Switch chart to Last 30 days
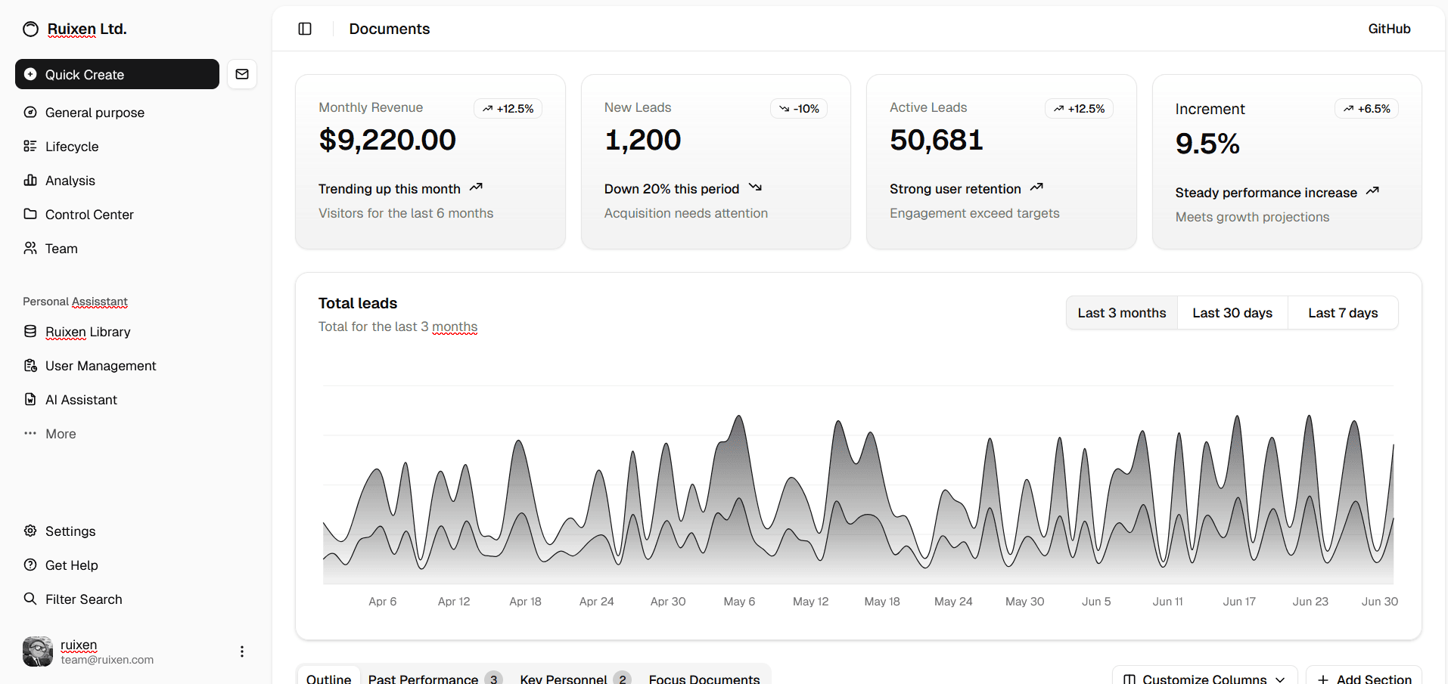The height and width of the screenshot is (684, 1448). point(1232,313)
